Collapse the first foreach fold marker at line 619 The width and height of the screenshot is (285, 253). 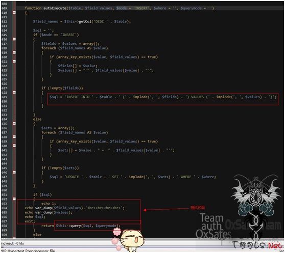(x=14, y=52)
